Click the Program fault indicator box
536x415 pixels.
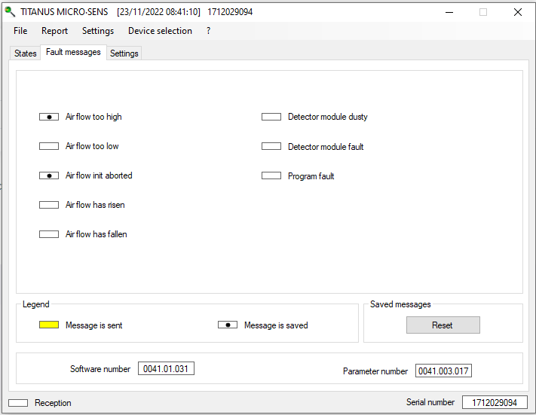[271, 175]
